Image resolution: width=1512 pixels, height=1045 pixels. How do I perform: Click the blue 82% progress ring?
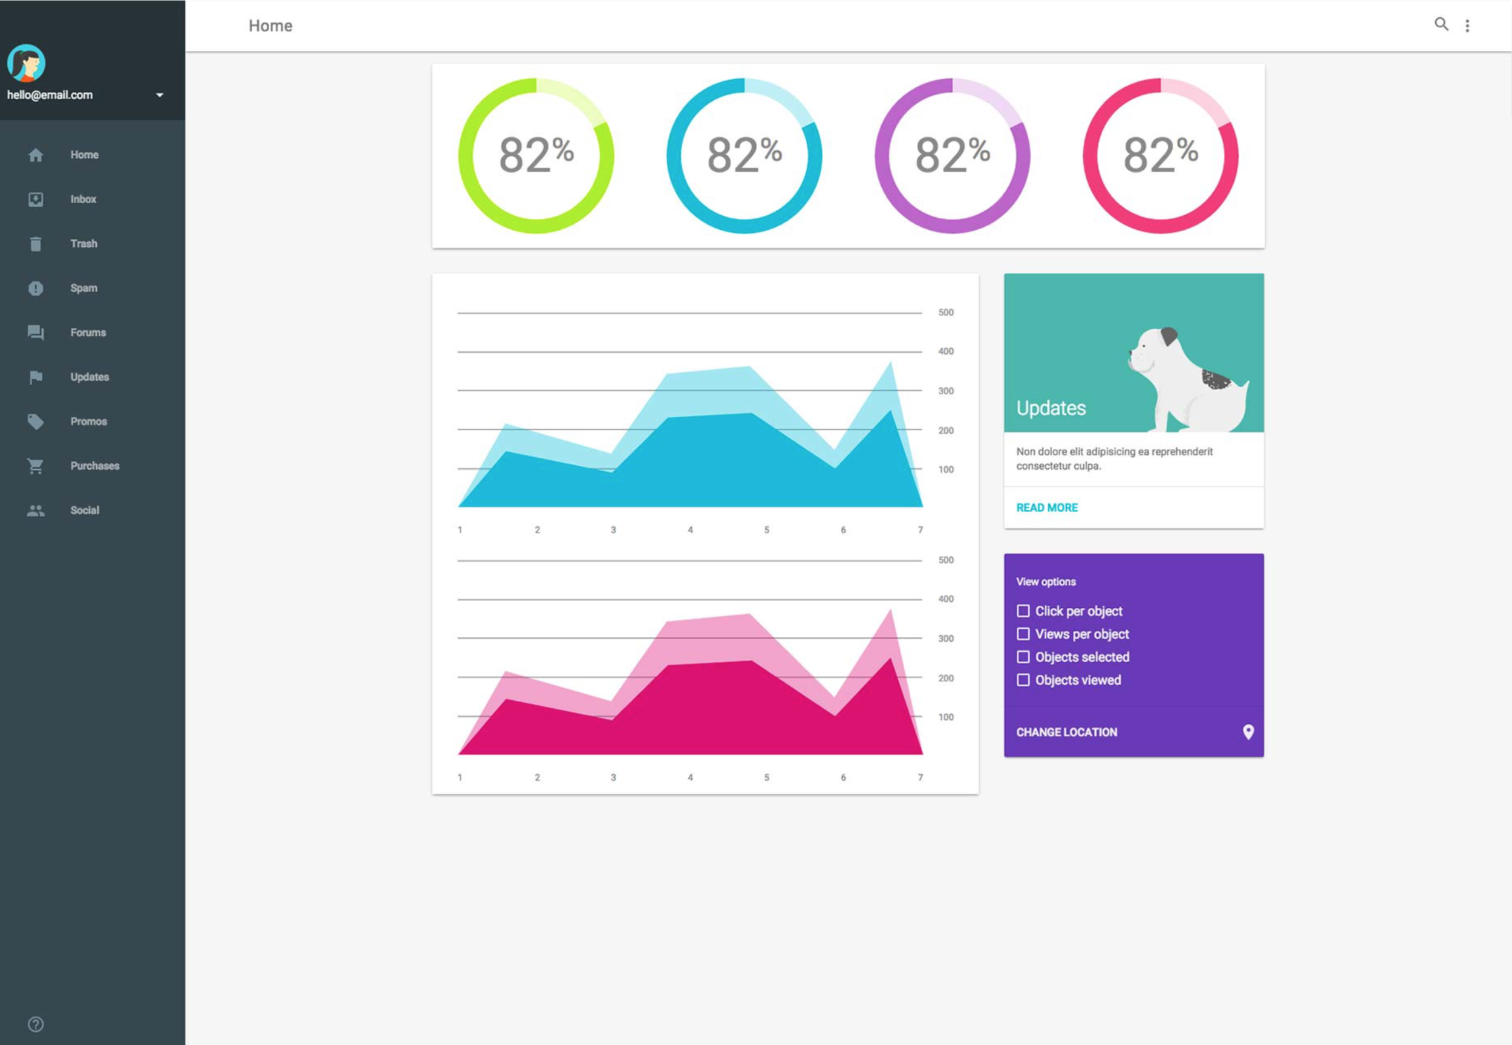pyautogui.click(x=745, y=156)
